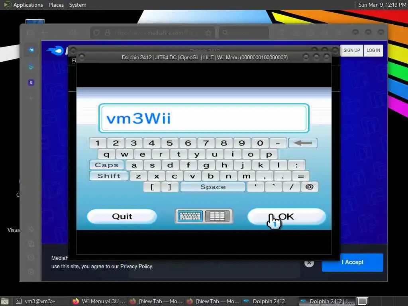Tap the period key
This screenshot has height=306, width=408.
[x=282, y=176]
